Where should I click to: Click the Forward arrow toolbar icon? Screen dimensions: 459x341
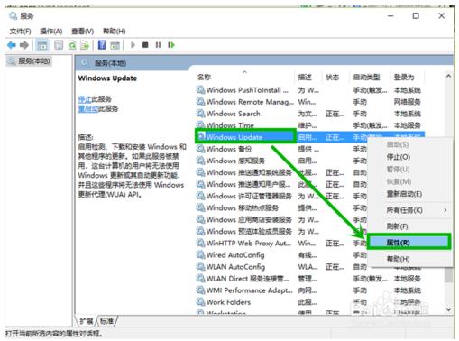coord(24,45)
